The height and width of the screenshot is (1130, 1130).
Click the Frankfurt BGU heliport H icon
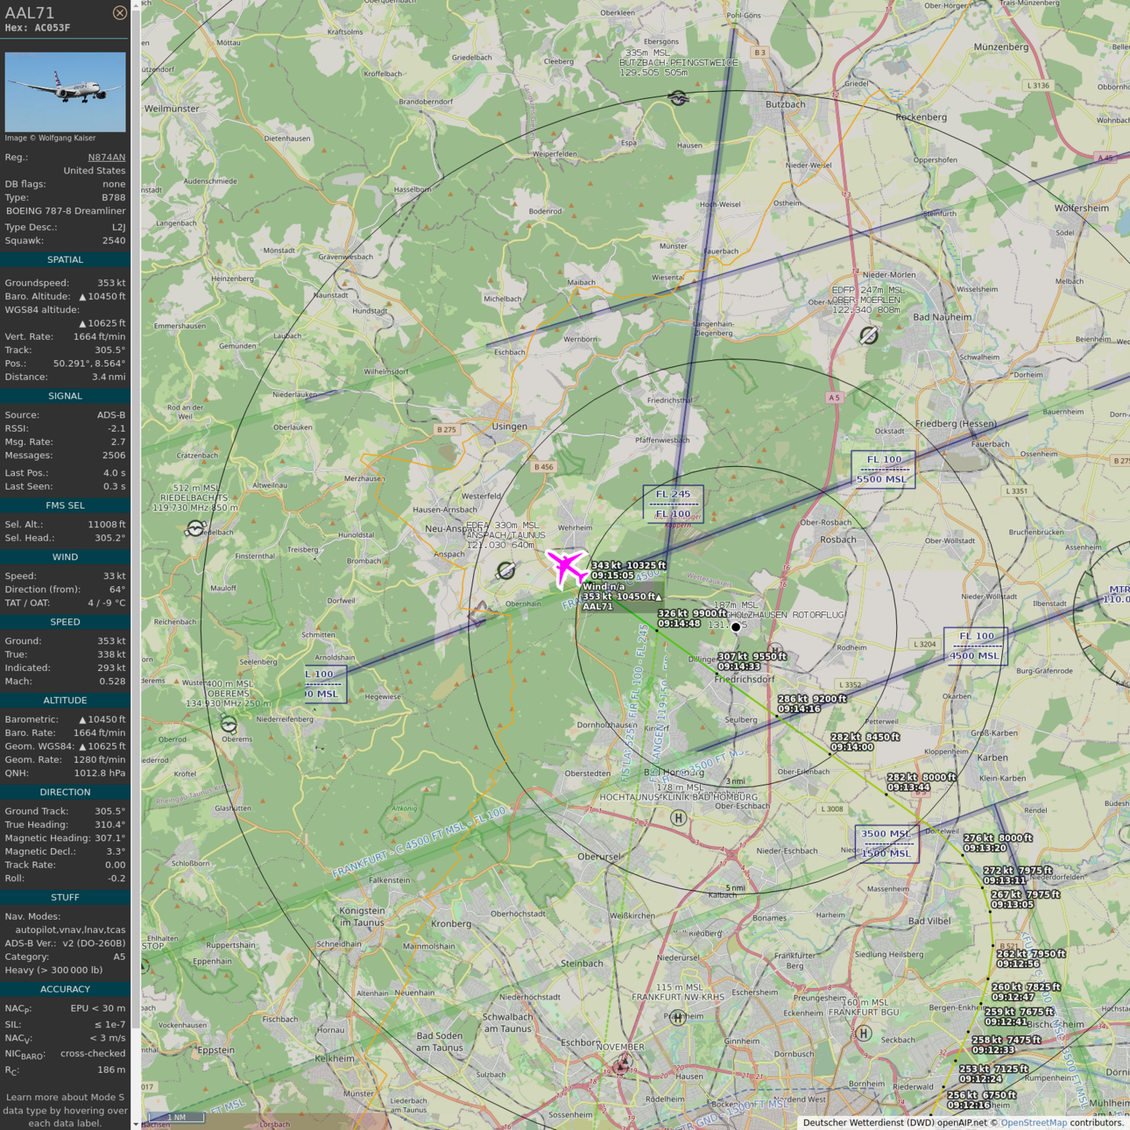863,1033
